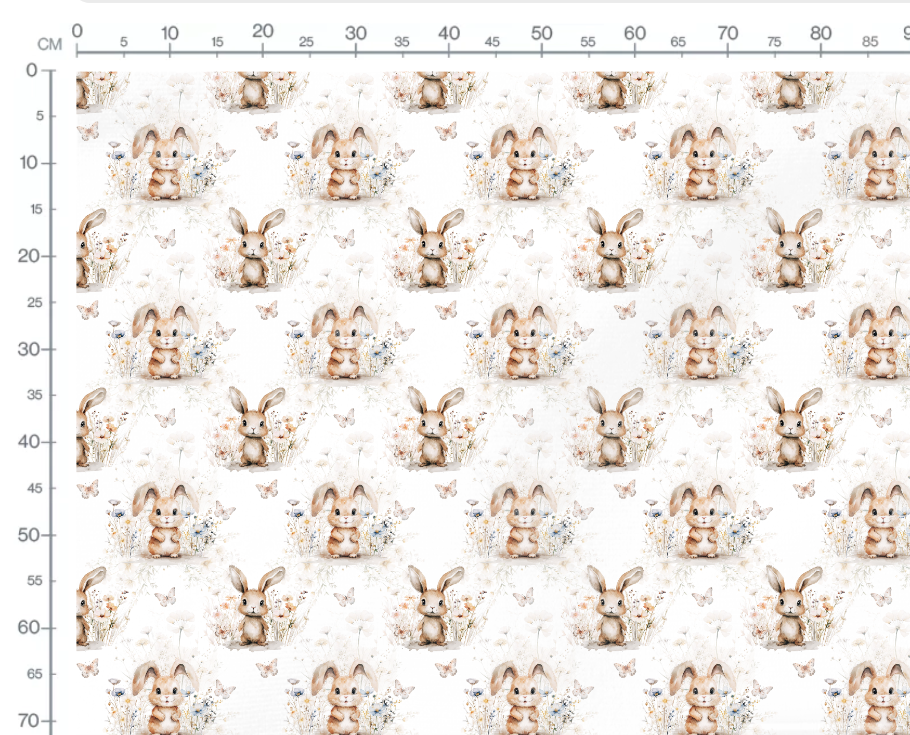Click the 65 mark on vertical ruler
The image size is (910, 735).
pyautogui.click(x=35, y=674)
